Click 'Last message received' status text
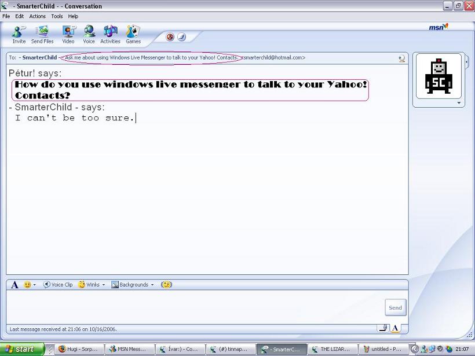Viewport: 475px width, 356px height. (x=63, y=329)
